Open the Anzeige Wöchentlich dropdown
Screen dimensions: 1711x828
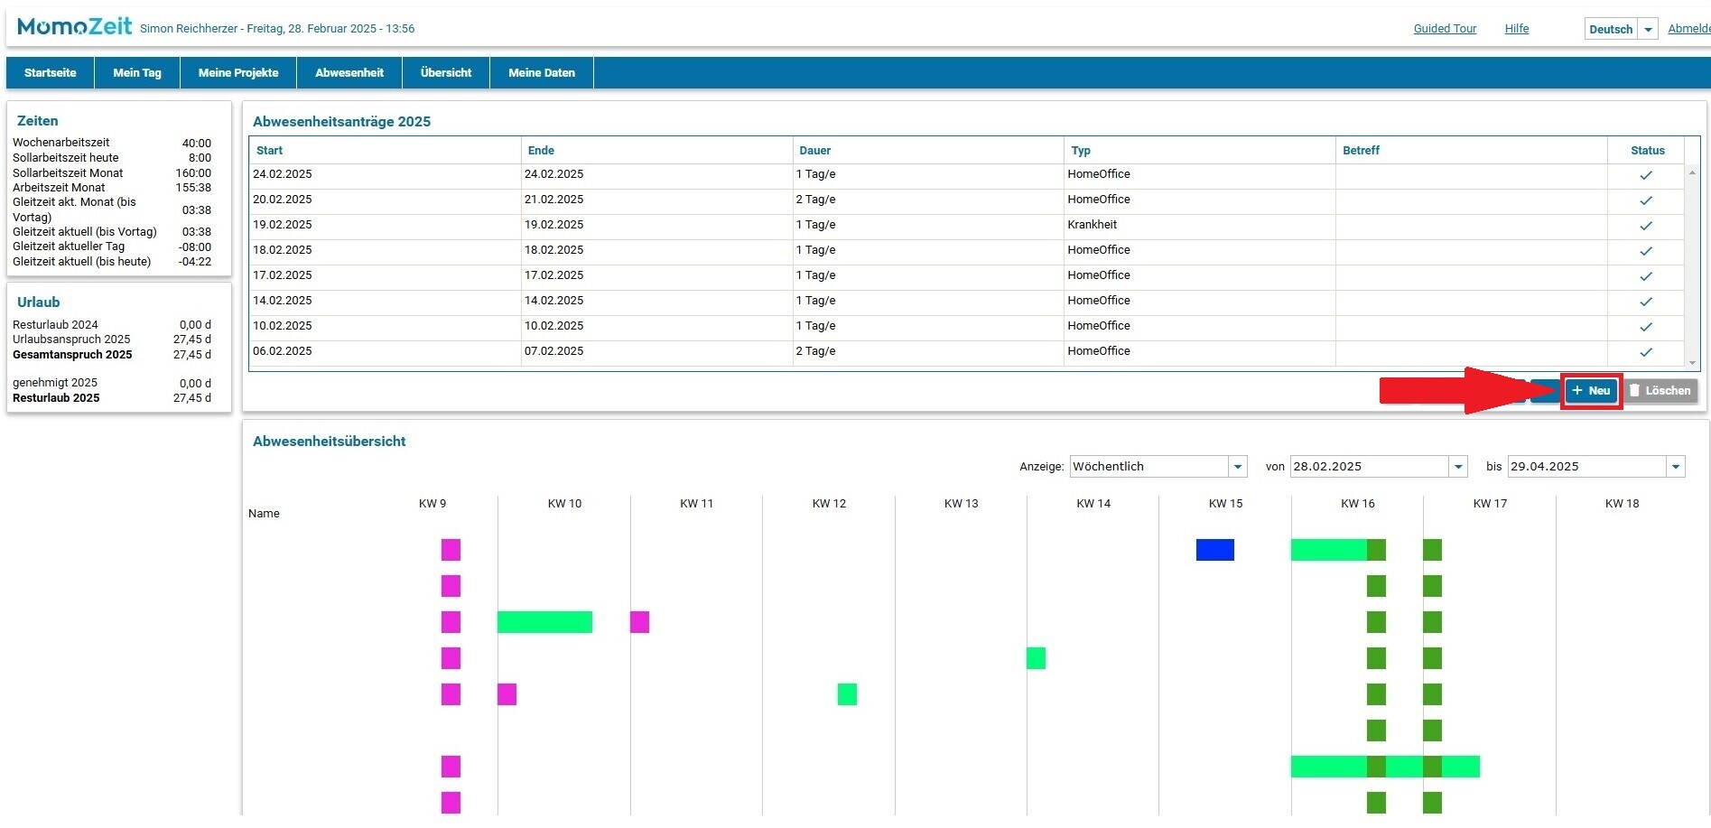point(1237,467)
